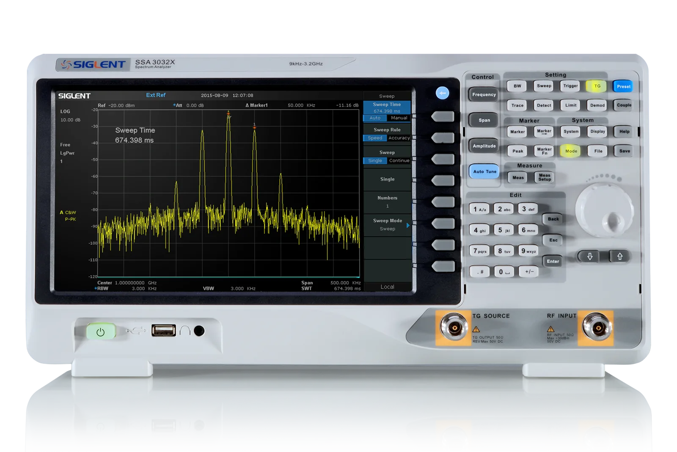The image size is (677, 452).
Task: Click the headphone jack socket
Action: pyautogui.click(x=199, y=331)
